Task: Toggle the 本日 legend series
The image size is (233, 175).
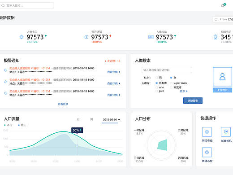Action: (8, 125)
